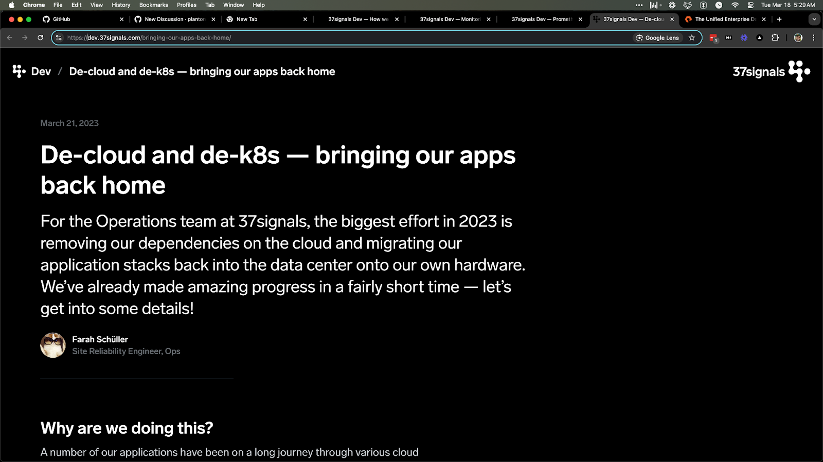Open the Chrome three-dot menu
This screenshot has height=462, width=823.
pos(813,37)
